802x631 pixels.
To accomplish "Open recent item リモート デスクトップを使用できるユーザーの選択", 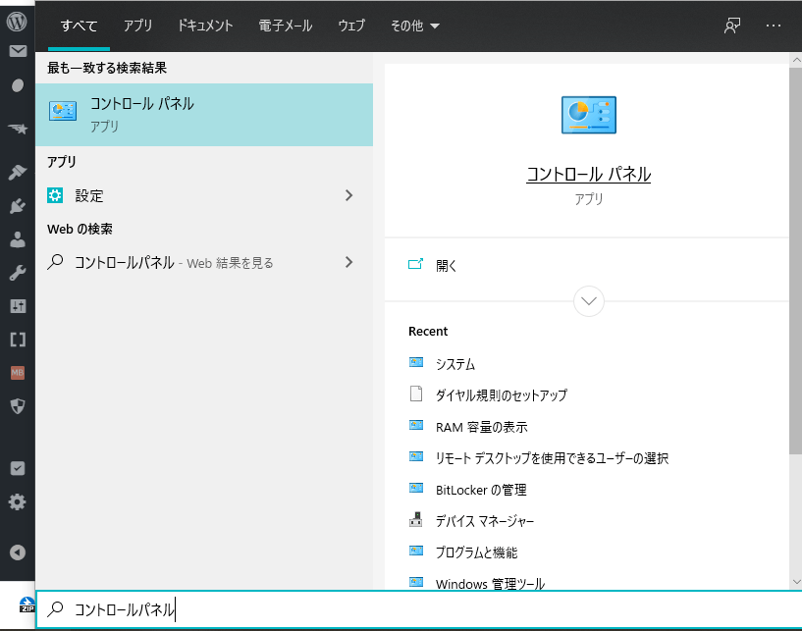I will point(552,458).
